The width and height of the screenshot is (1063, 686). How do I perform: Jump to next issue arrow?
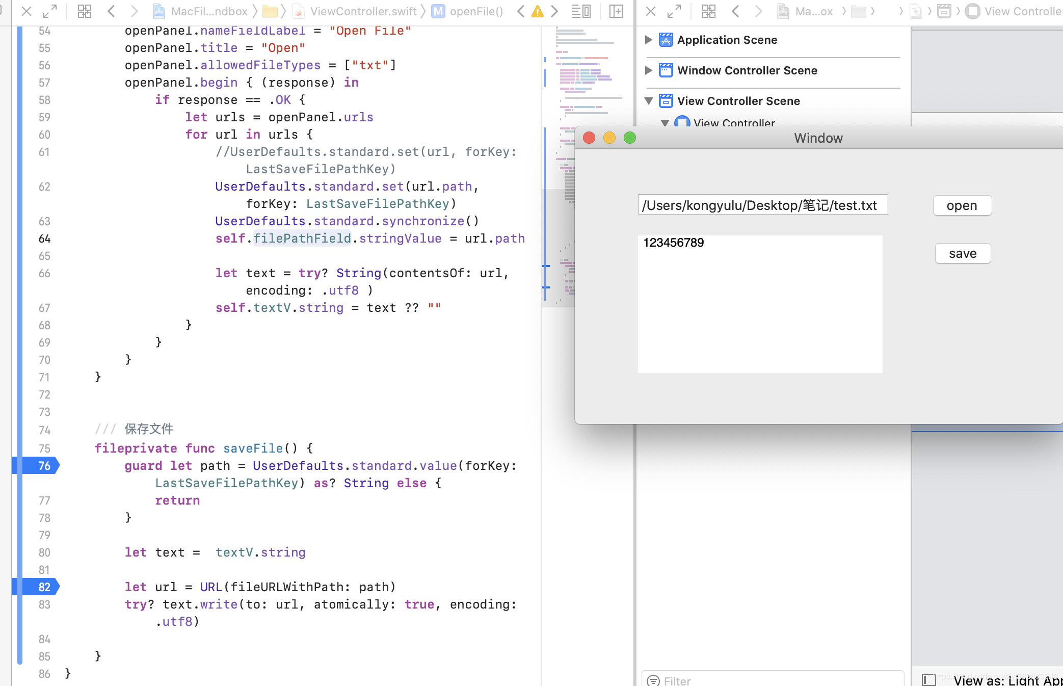click(554, 11)
